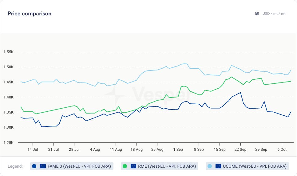
Task: Open the chart settings sliders icon
Action: pyautogui.click(x=257, y=14)
